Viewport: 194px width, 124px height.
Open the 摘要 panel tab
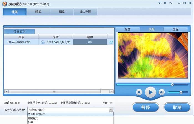pyautogui.click(x=127, y=29)
